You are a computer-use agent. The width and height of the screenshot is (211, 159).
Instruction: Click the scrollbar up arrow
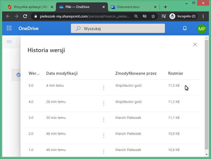[x=206, y=38]
